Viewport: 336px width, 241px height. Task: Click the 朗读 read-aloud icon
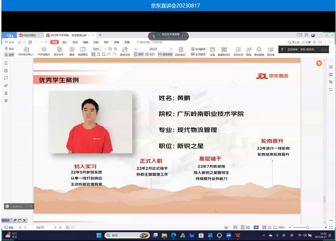click(x=249, y=49)
